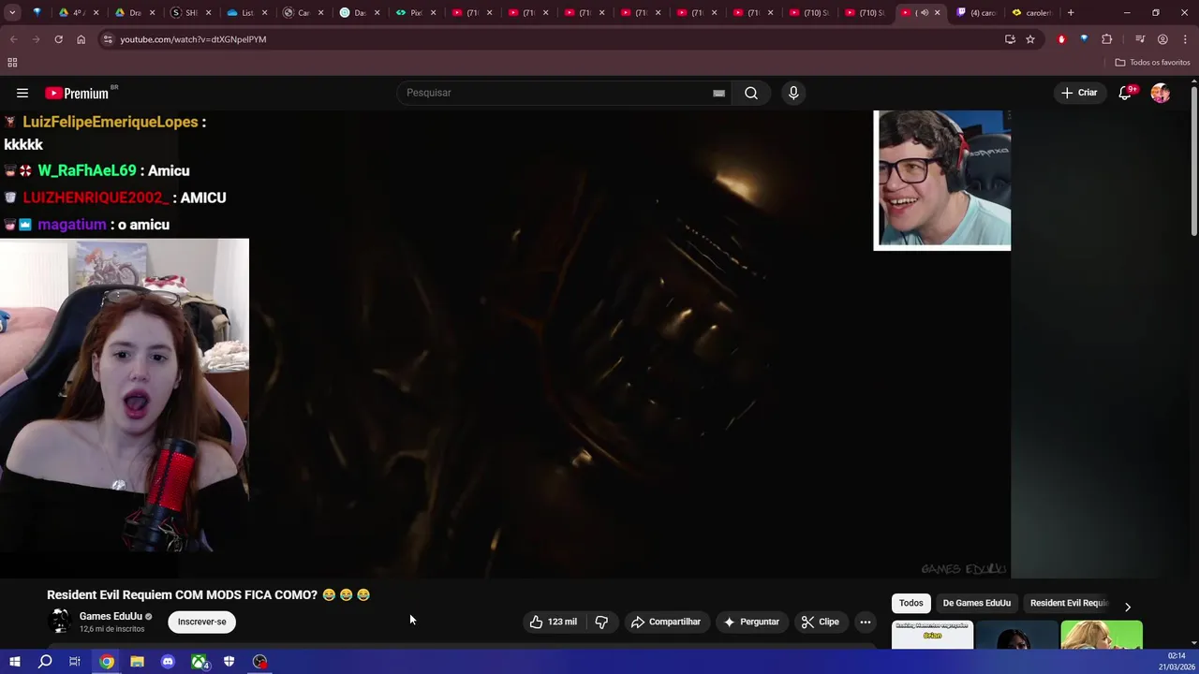The width and height of the screenshot is (1199, 674).
Task: Open Xbox app from taskbar
Action: coord(199,662)
